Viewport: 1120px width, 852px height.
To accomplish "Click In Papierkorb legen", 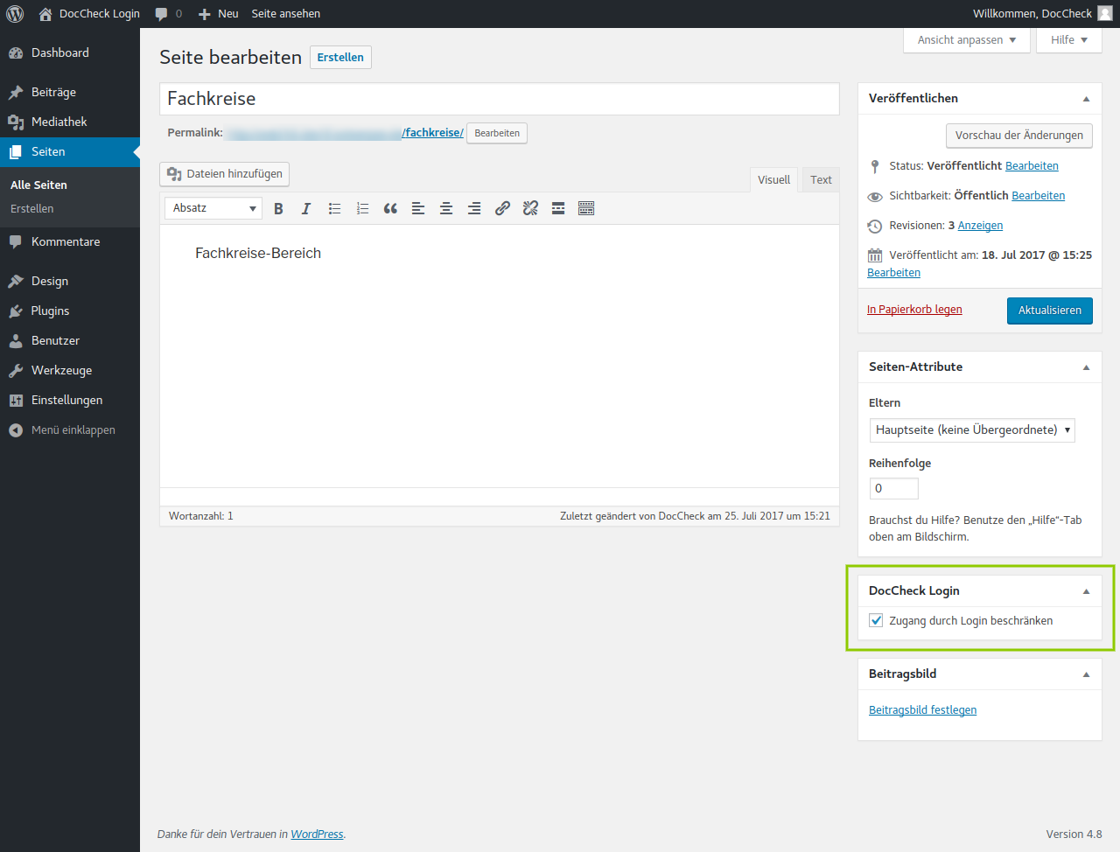I will 914,310.
